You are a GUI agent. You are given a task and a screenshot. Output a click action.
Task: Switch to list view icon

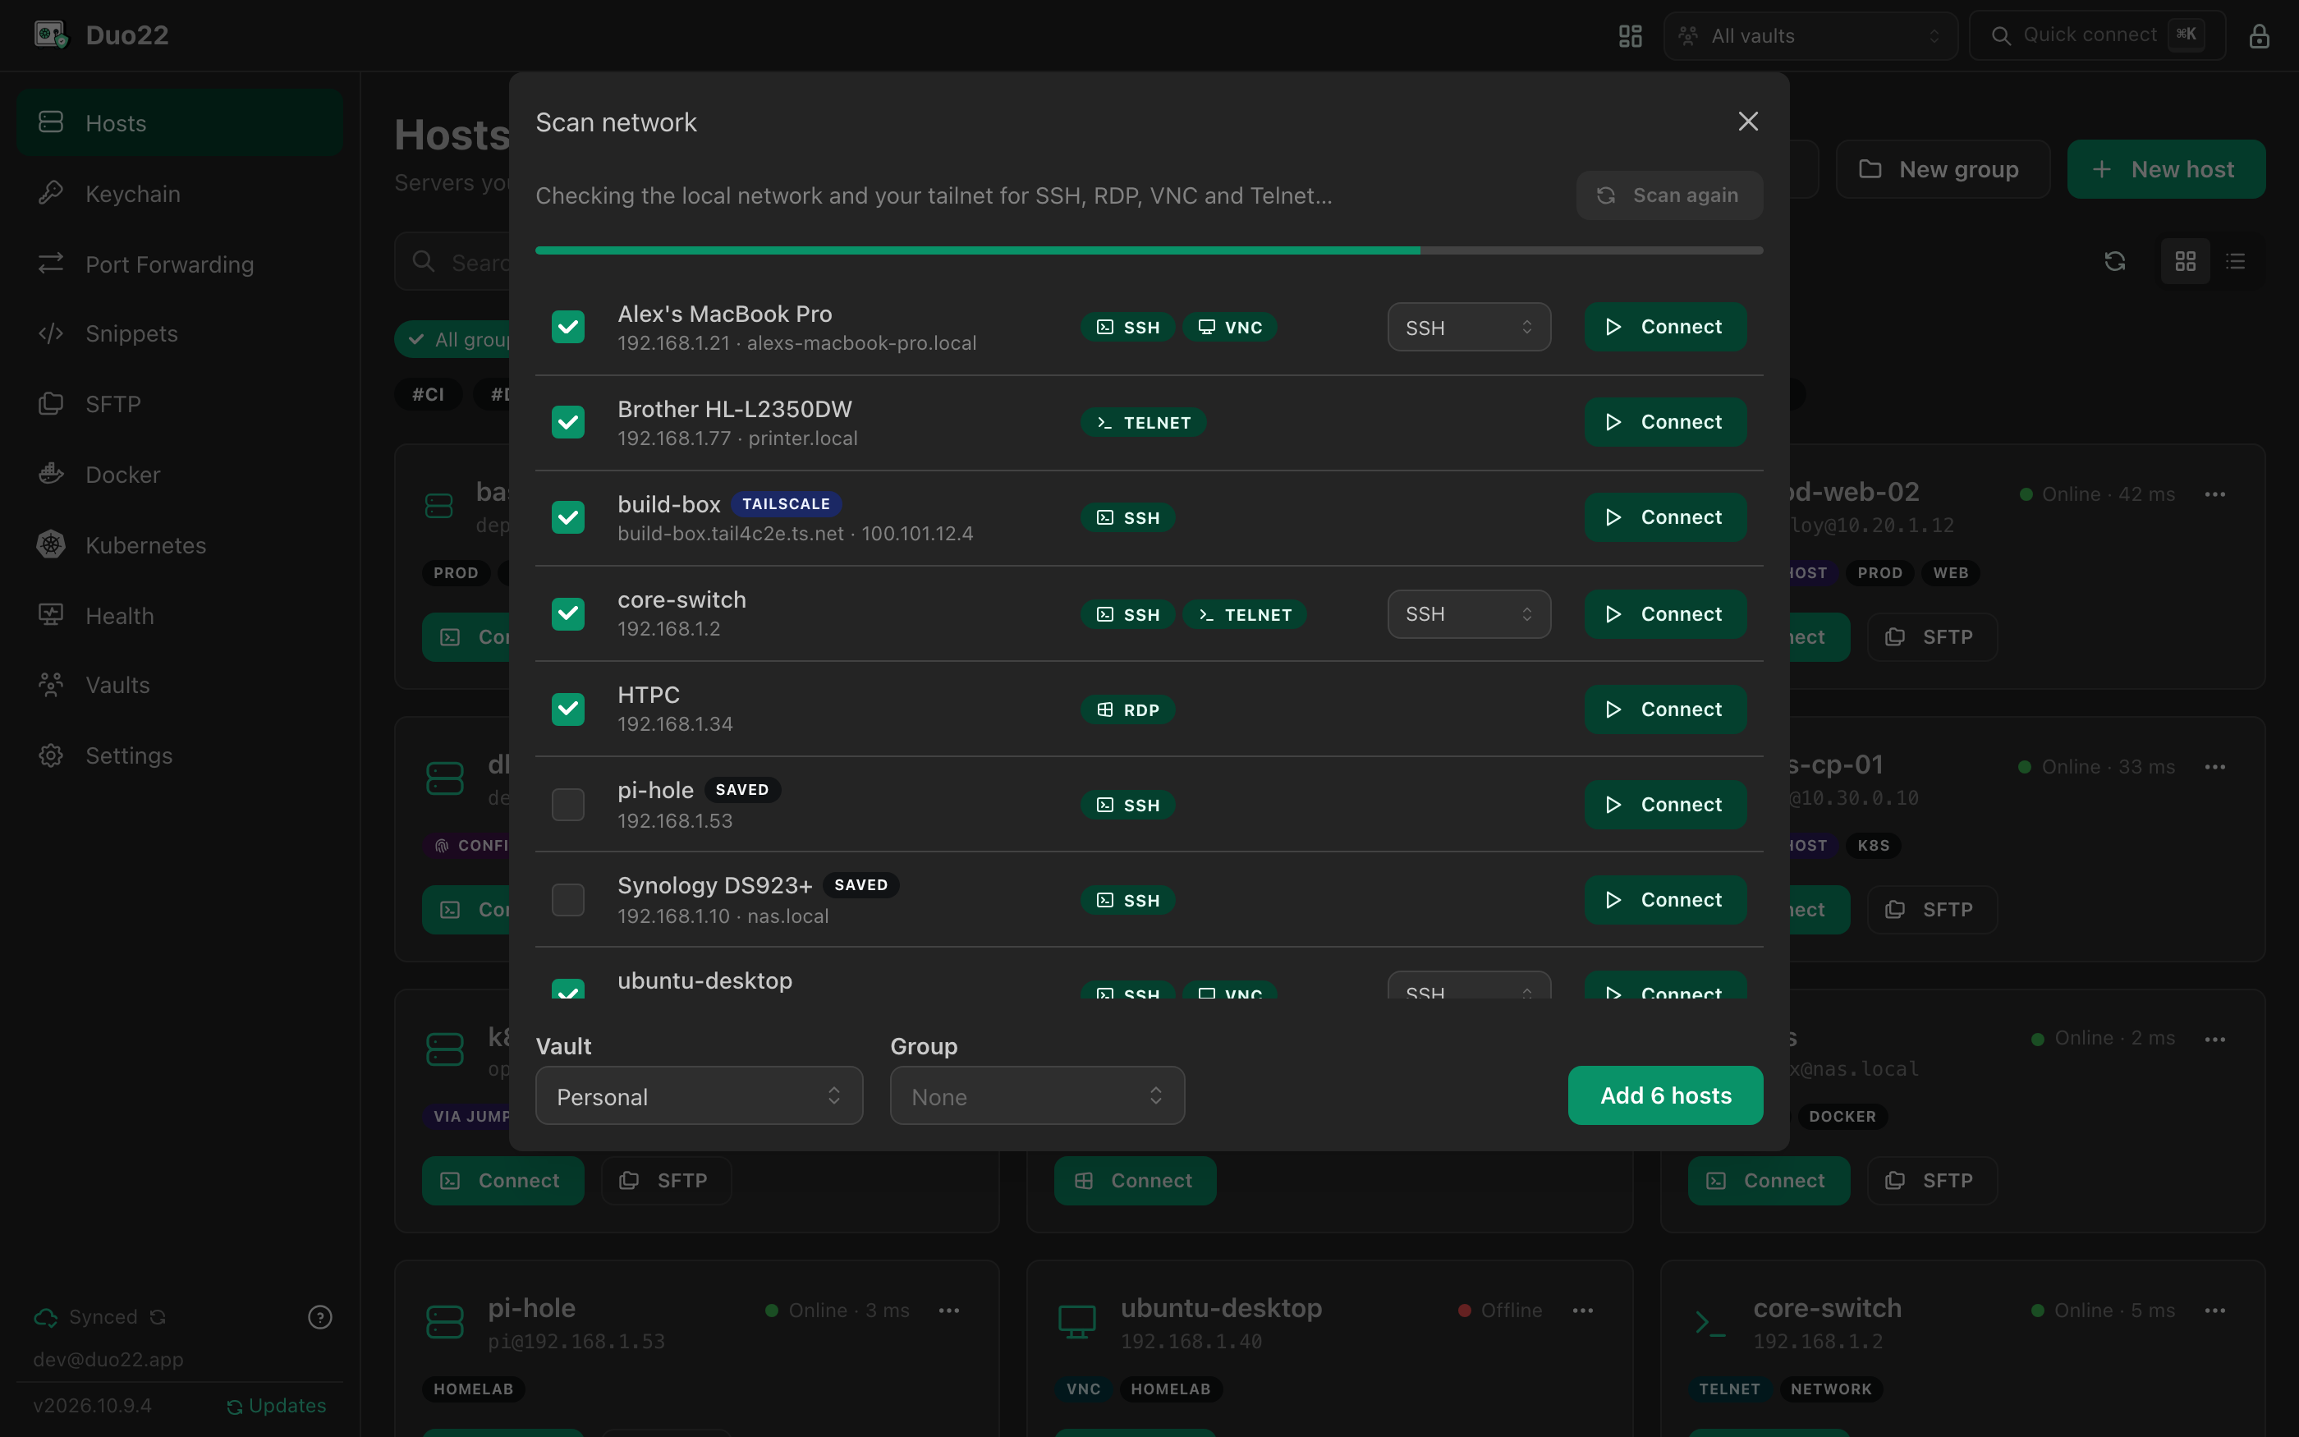(2235, 261)
